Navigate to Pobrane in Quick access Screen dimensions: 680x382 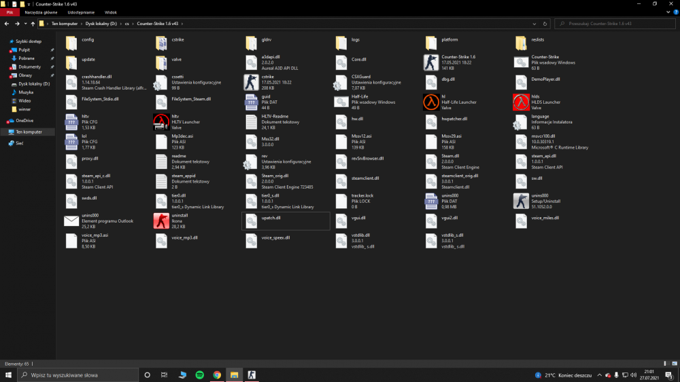click(27, 58)
